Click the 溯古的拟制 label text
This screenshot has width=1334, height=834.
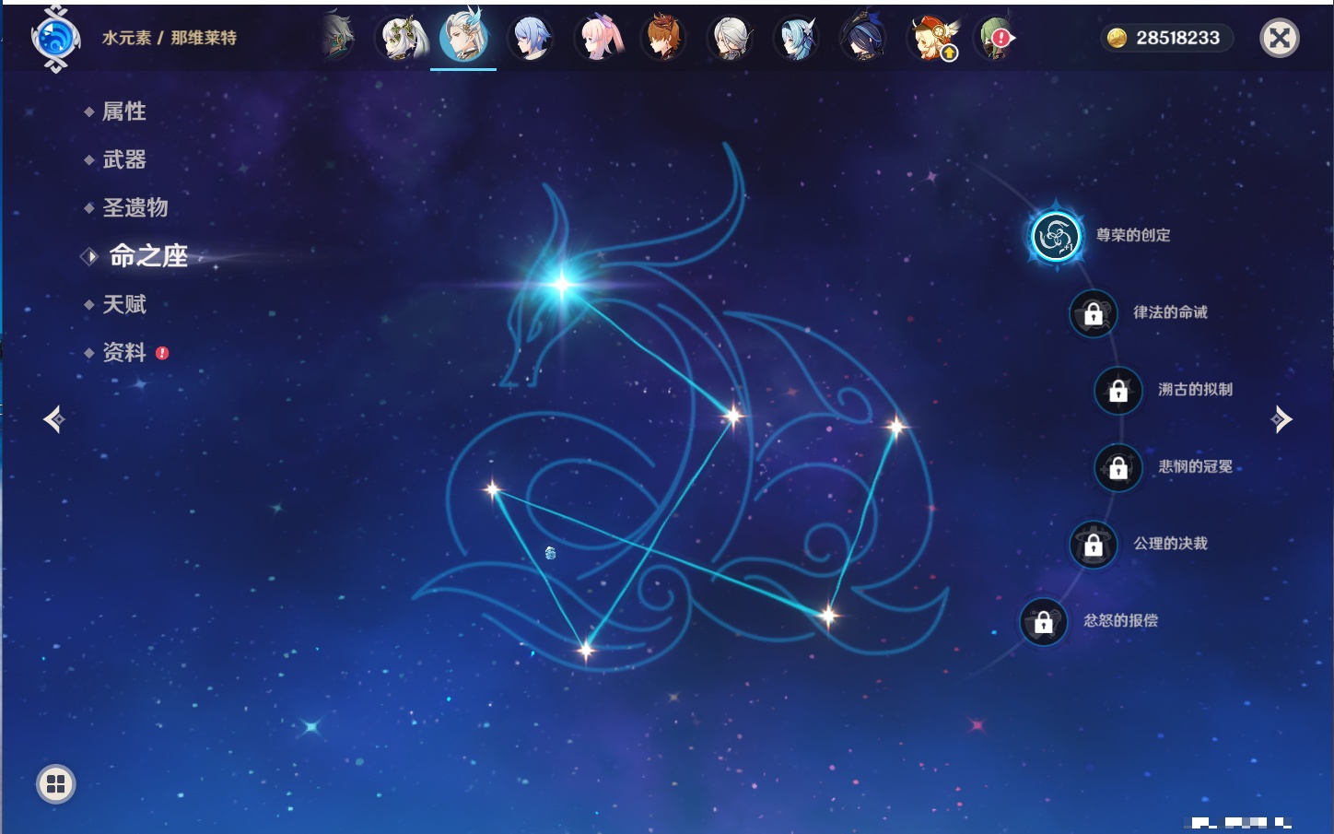[1195, 389]
